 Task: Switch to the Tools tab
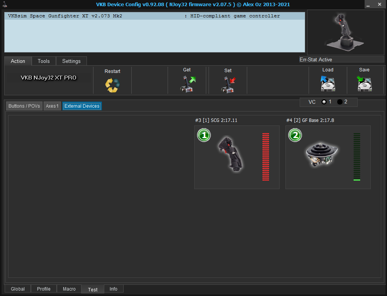[x=44, y=61]
